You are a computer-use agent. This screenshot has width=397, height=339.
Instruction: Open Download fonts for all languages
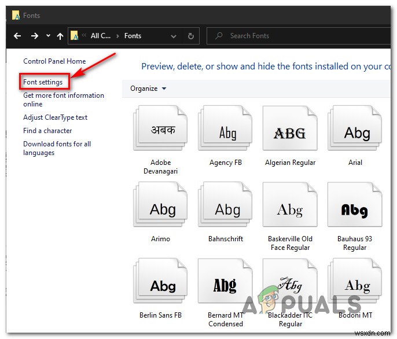pyautogui.click(x=57, y=148)
